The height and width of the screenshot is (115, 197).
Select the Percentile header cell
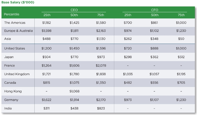(12, 14)
